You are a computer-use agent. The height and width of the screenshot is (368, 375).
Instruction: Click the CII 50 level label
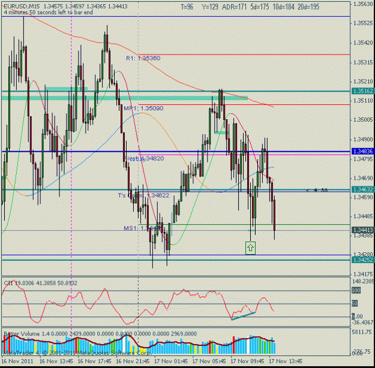click(x=355, y=303)
